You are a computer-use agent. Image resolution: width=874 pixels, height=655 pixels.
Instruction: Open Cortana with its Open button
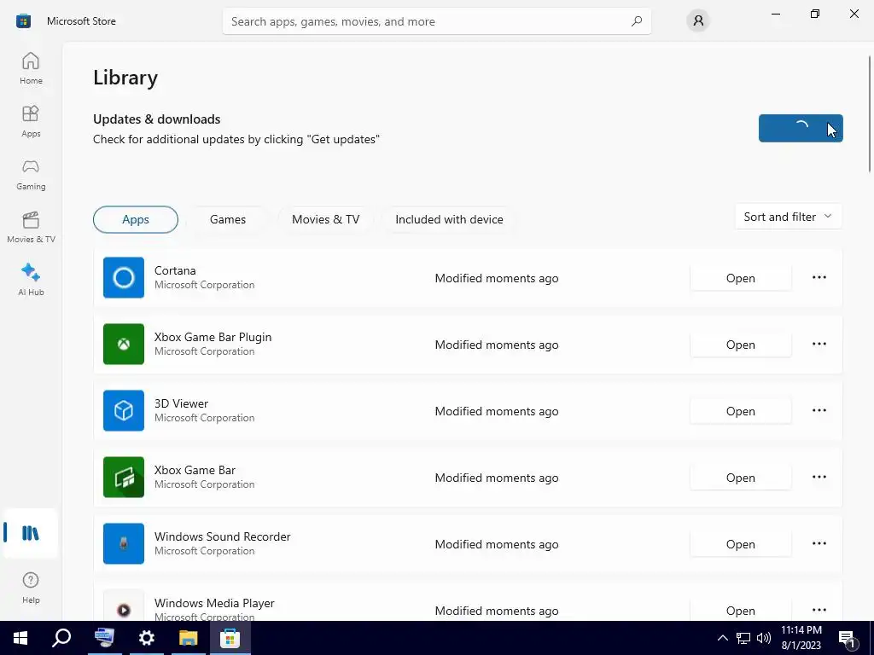[x=740, y=278]
